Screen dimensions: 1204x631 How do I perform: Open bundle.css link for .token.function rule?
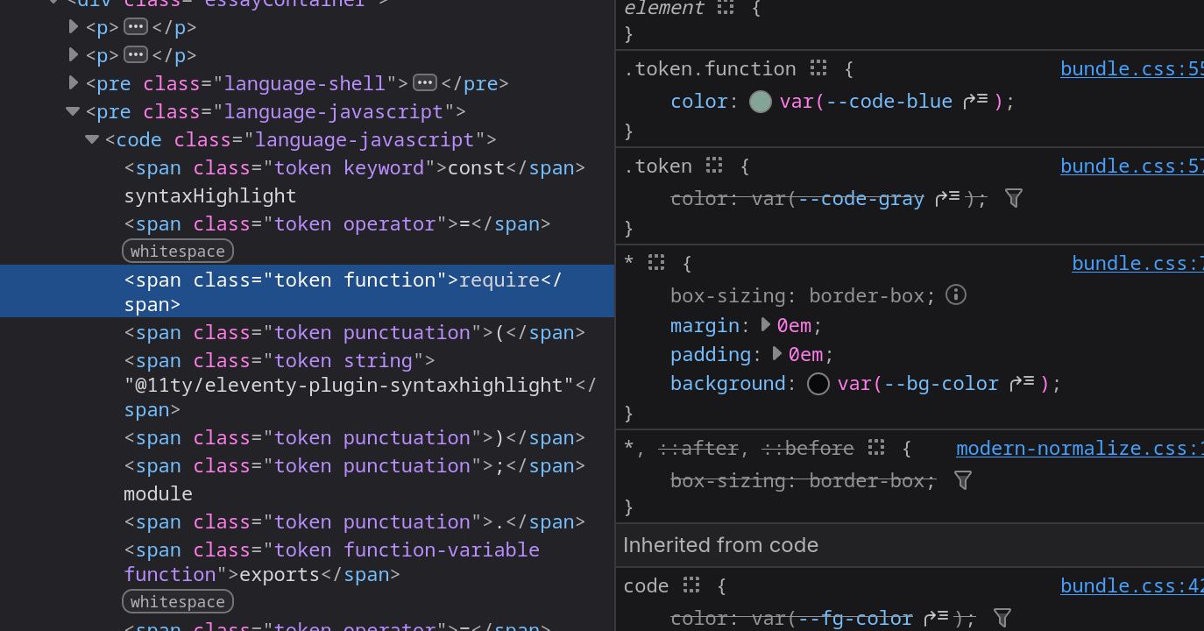1132,68
